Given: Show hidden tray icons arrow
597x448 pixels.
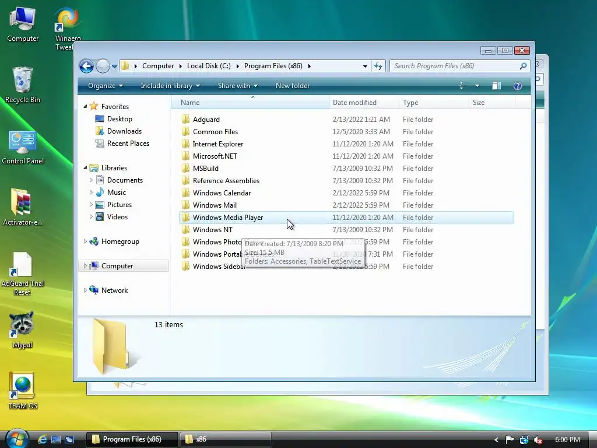Looking at the screenshot, I should point(496,440).
